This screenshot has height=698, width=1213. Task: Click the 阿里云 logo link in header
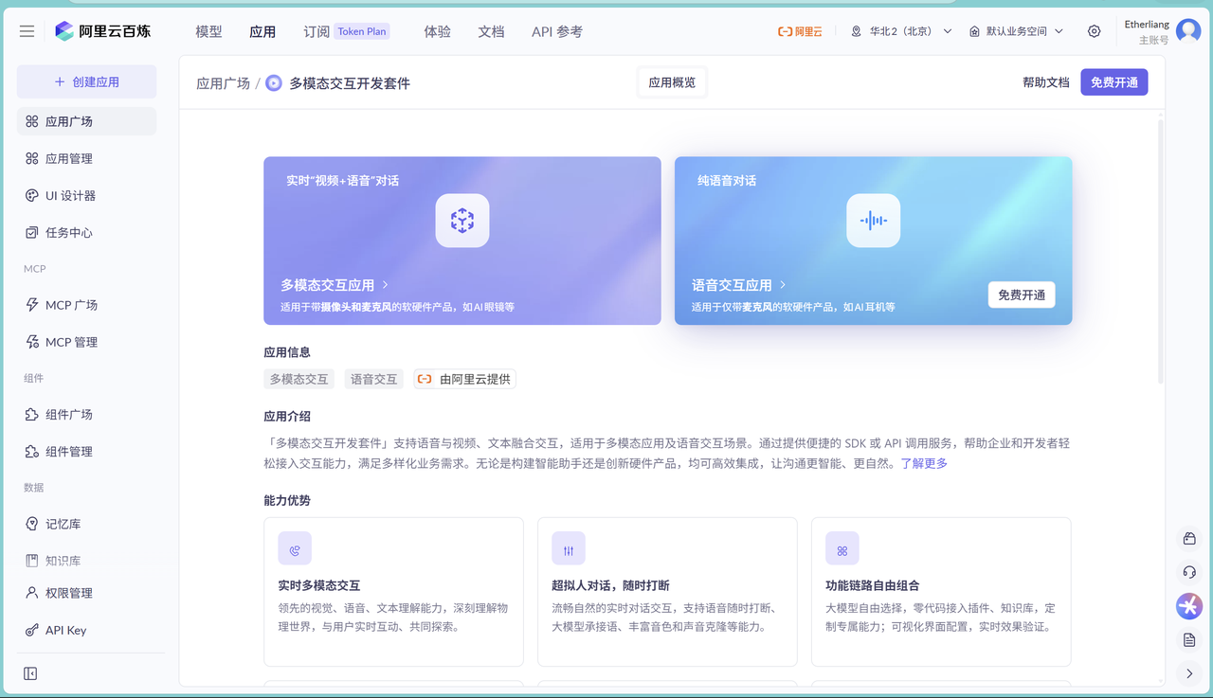click(800, 31)
